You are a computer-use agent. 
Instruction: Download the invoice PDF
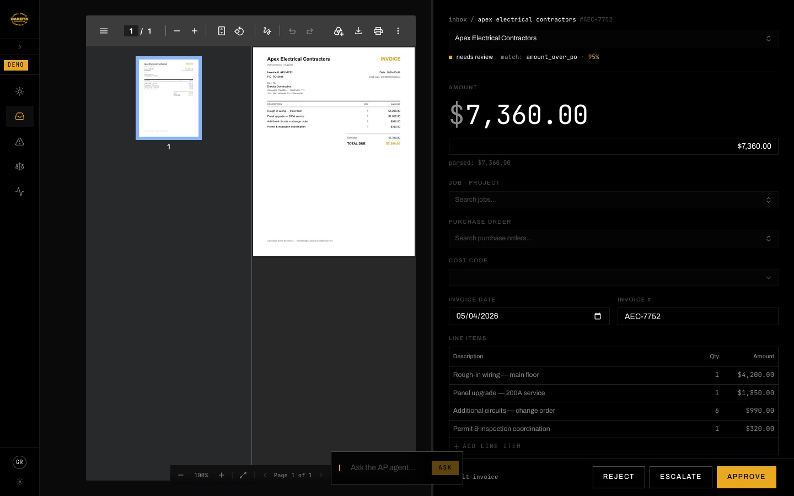coord(358,31)
